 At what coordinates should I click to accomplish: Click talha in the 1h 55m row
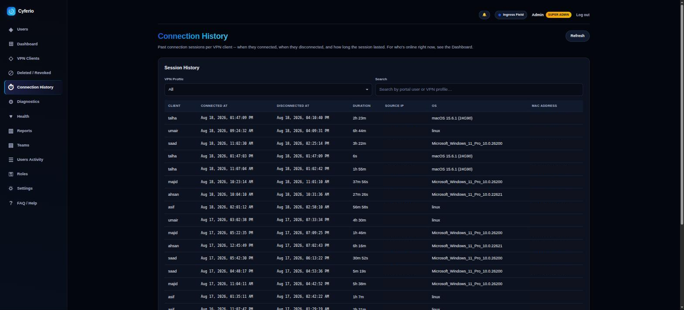click(172, 169)
